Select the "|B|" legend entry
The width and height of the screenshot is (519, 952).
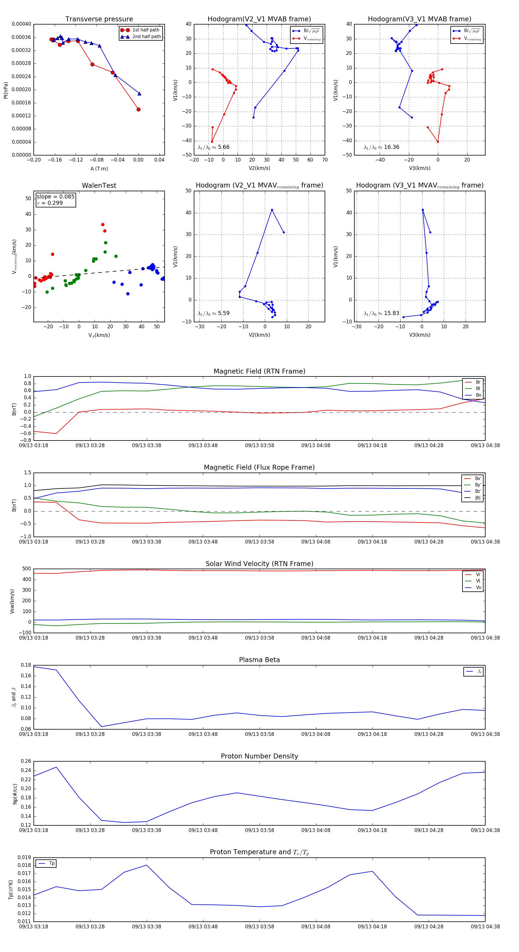(x=473, y=498)
